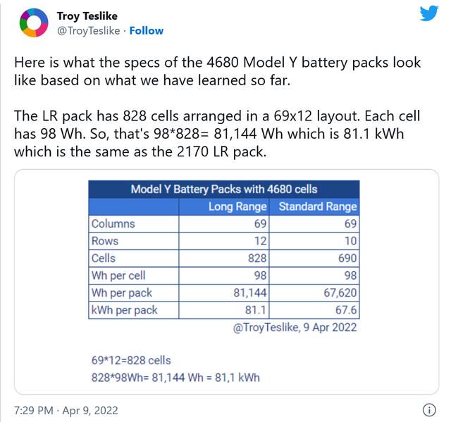451x422 pixels.
Task: Click the Long Range column header
Action: 237,206
